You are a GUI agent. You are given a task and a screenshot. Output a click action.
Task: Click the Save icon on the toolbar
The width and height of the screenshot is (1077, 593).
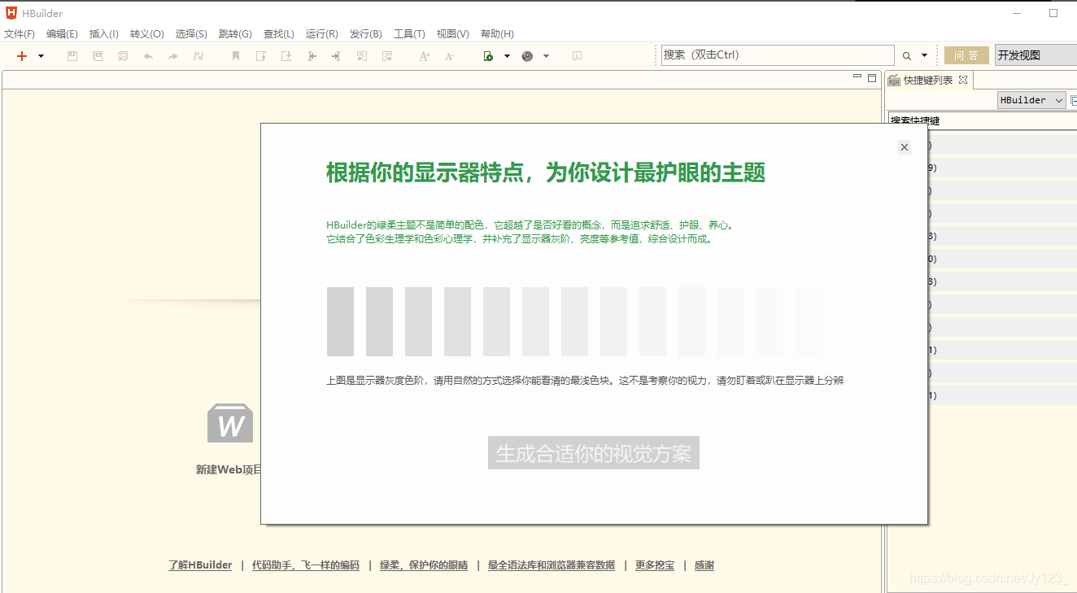72,55
